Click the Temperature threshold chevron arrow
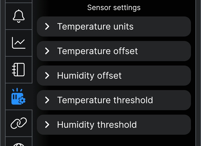Viewport: 201px width, 146px height. [47, 100]
